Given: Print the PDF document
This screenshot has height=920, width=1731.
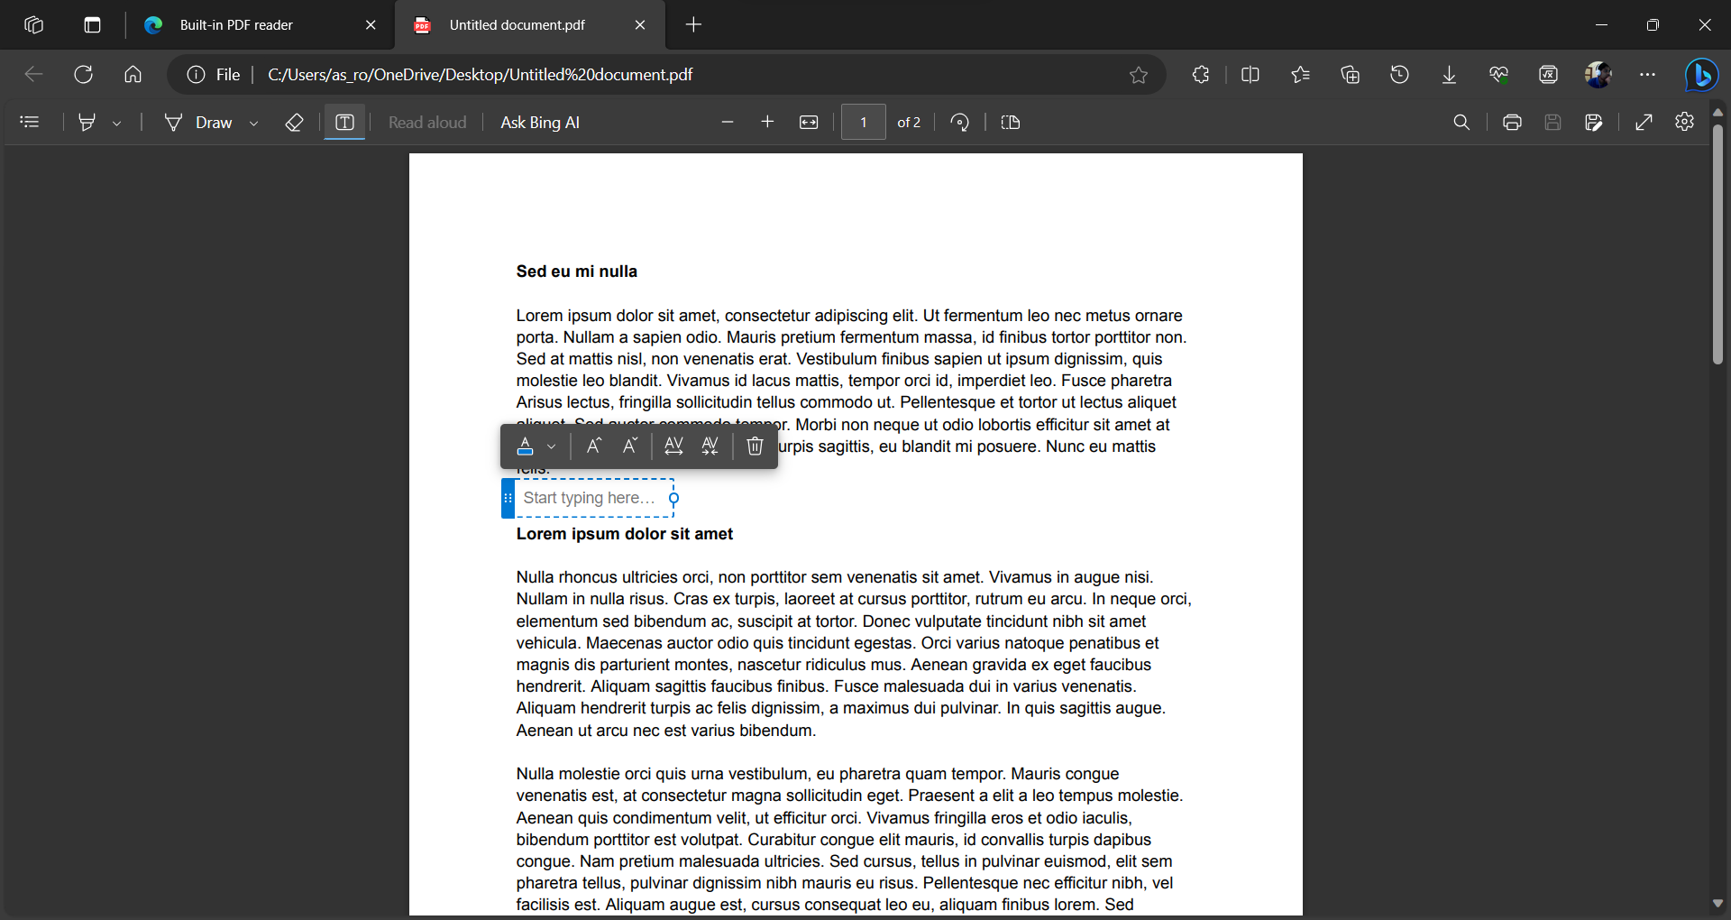Looking at the screenshot, I should pos(1512,122).
